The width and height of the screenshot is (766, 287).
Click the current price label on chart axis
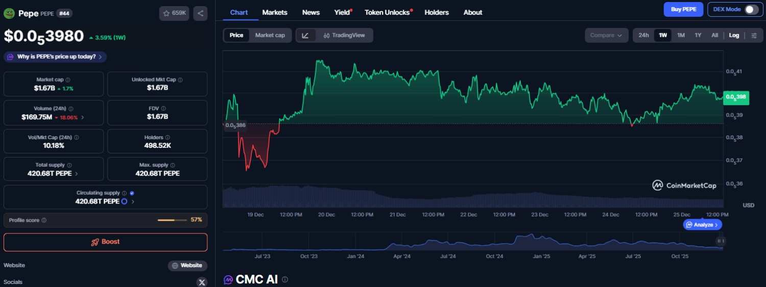coord(736,97)
